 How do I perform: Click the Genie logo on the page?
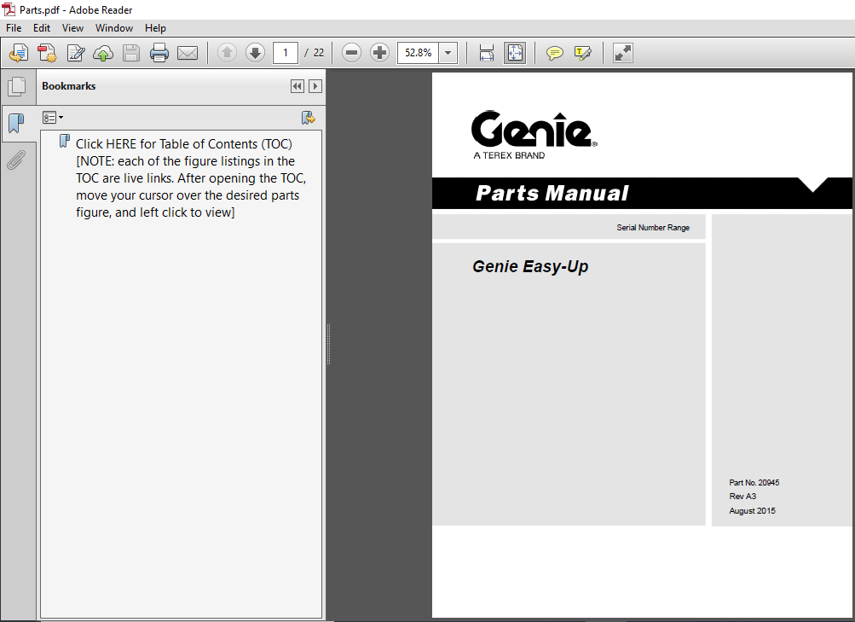coord(534,130)
